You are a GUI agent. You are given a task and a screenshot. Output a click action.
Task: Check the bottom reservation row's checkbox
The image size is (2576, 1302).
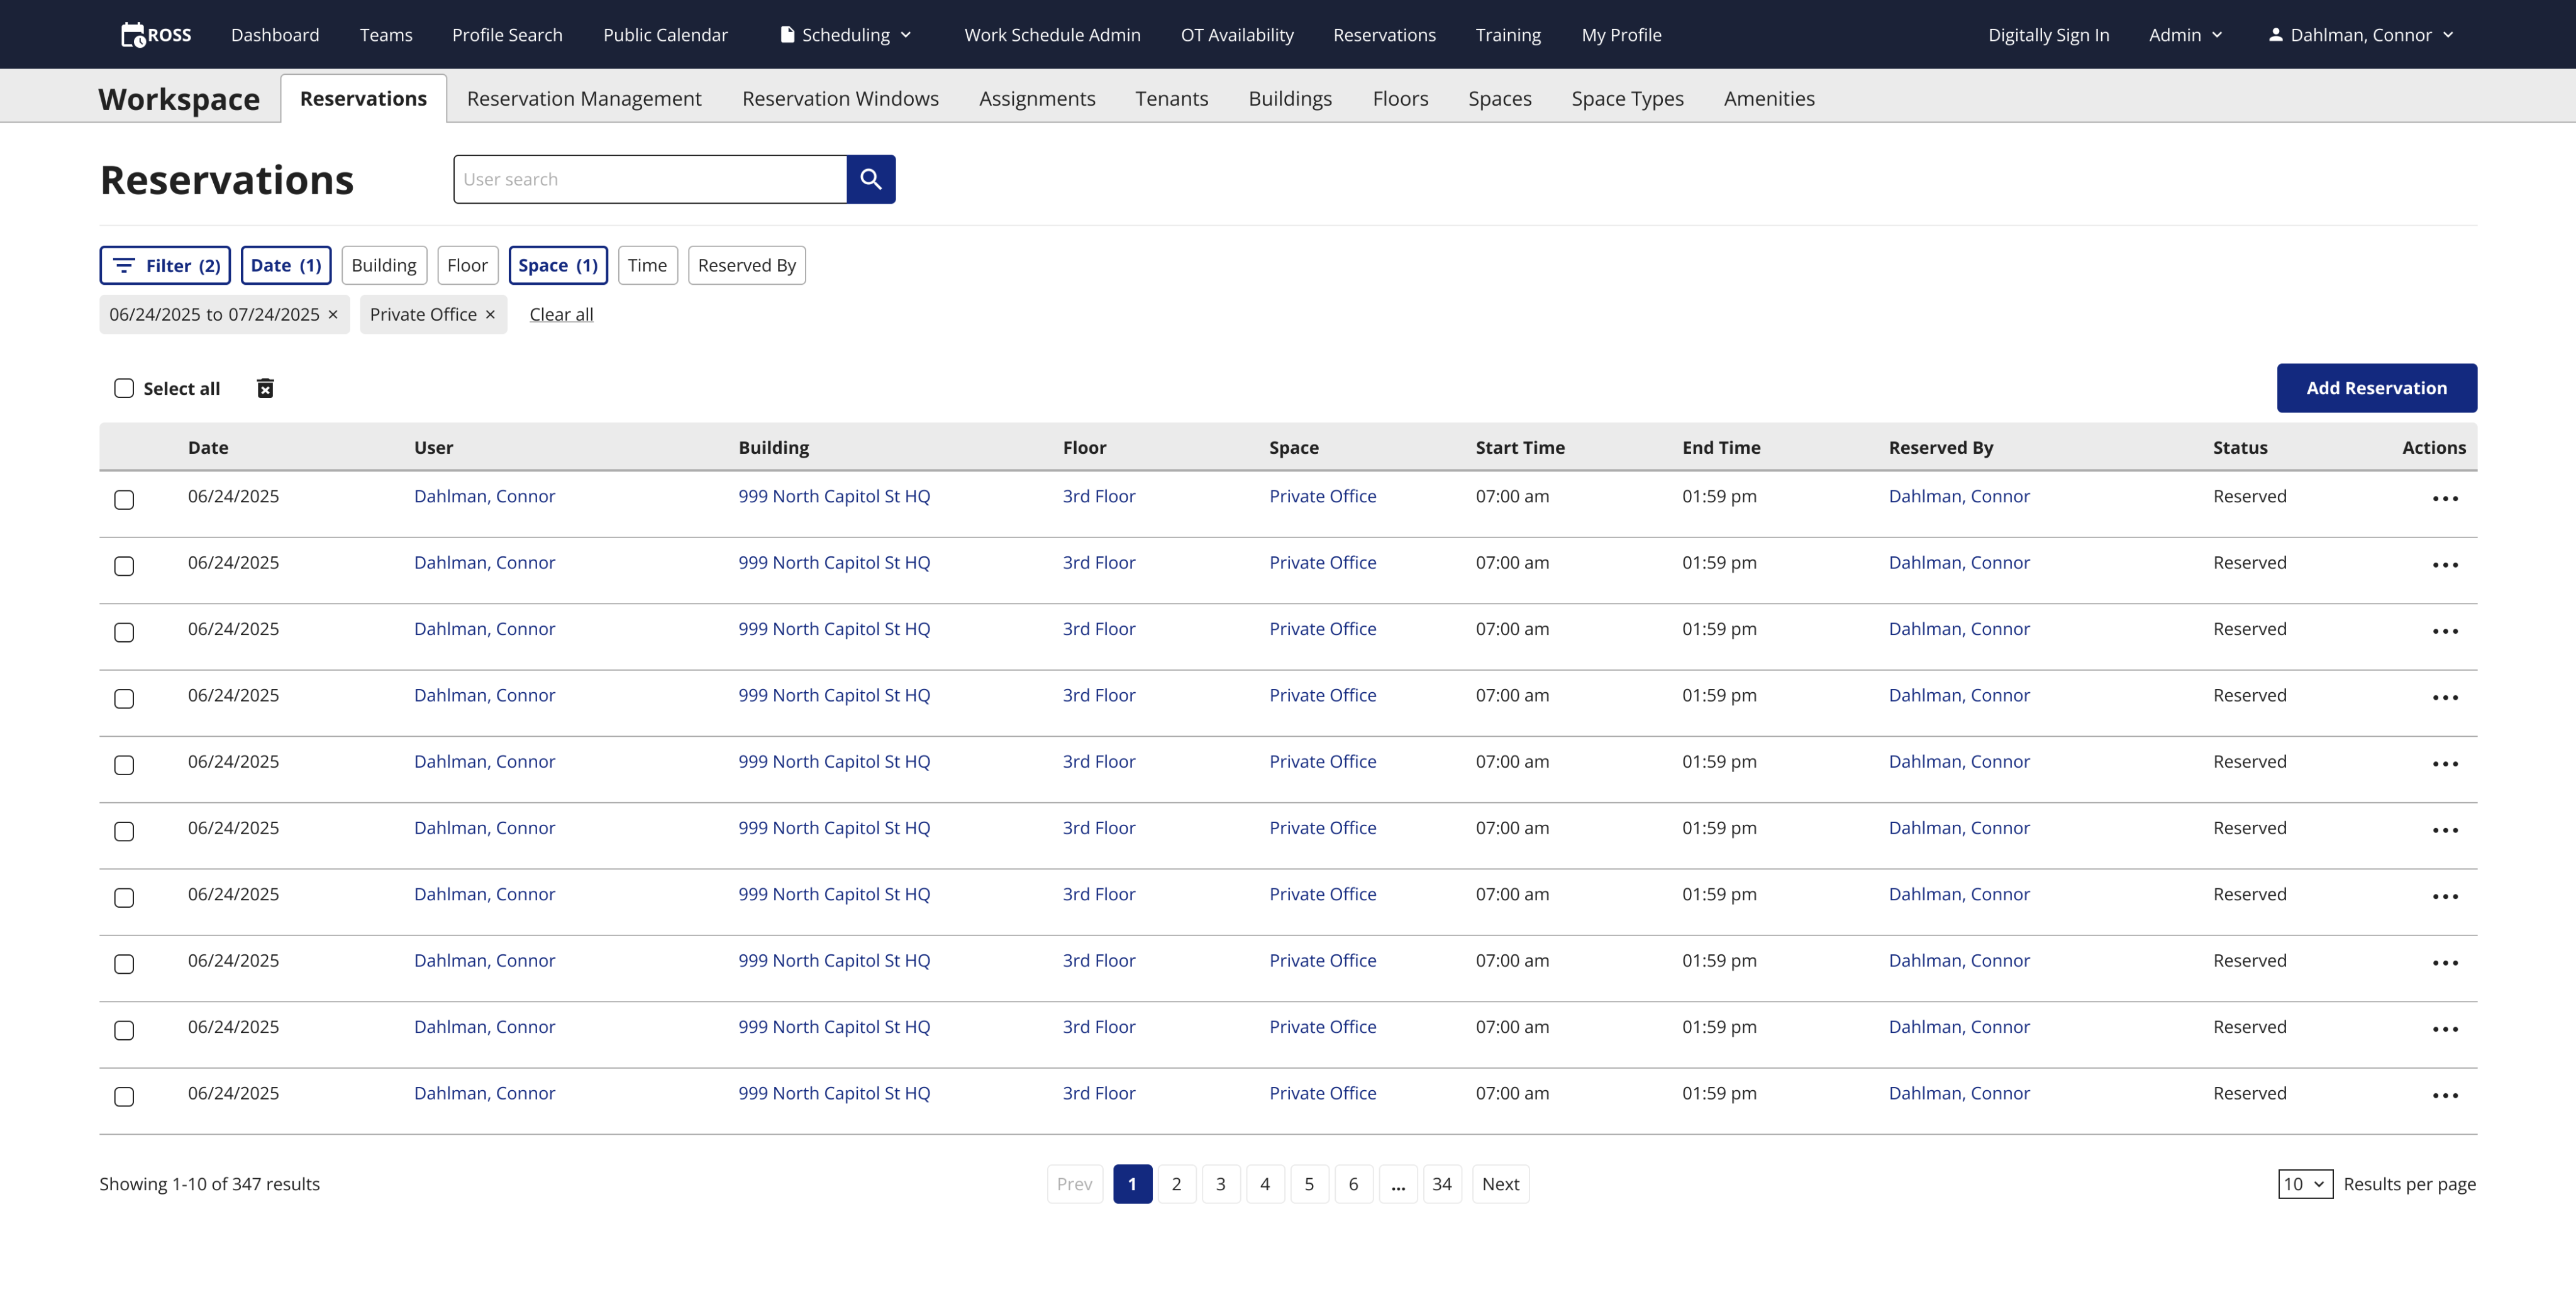click(124, 1096)
